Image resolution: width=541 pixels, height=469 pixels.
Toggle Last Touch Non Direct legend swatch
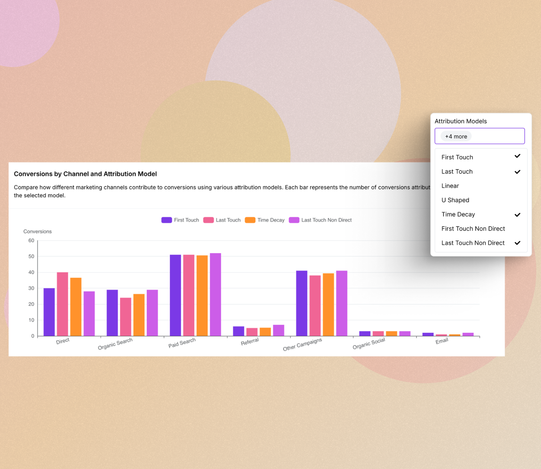click(x=294, y=220)
